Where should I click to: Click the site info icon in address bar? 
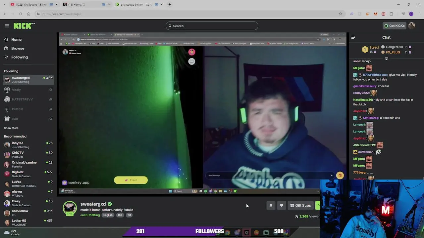pyautogui.click(x=38, y=14)
